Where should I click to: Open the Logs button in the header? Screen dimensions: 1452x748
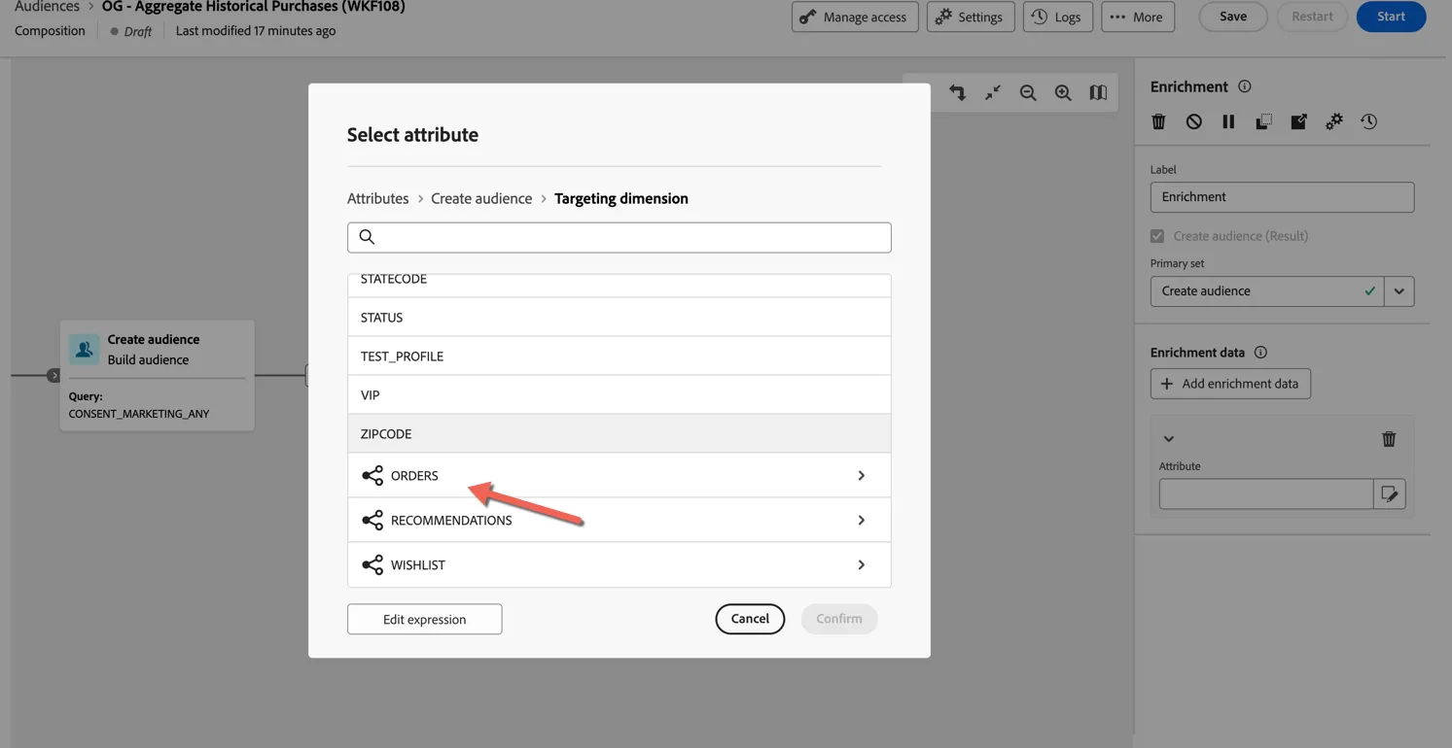[x=1058, y=17]
